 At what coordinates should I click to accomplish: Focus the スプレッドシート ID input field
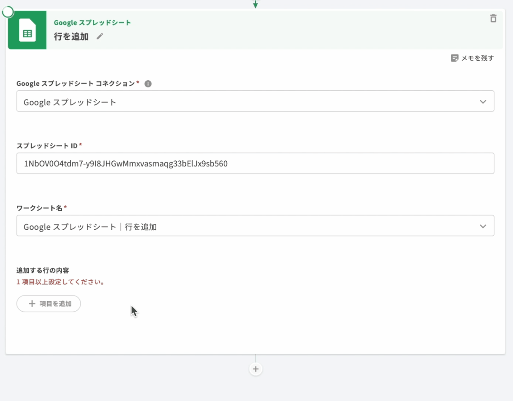255,164
